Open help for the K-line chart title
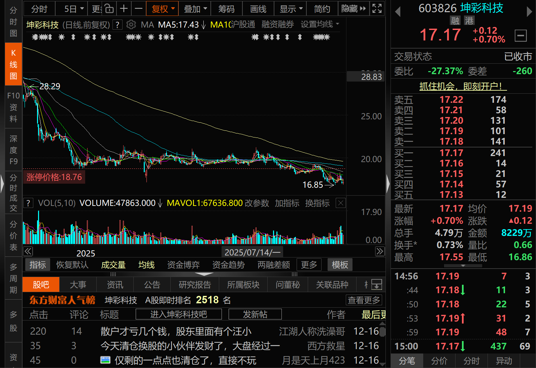 point(117,25)
